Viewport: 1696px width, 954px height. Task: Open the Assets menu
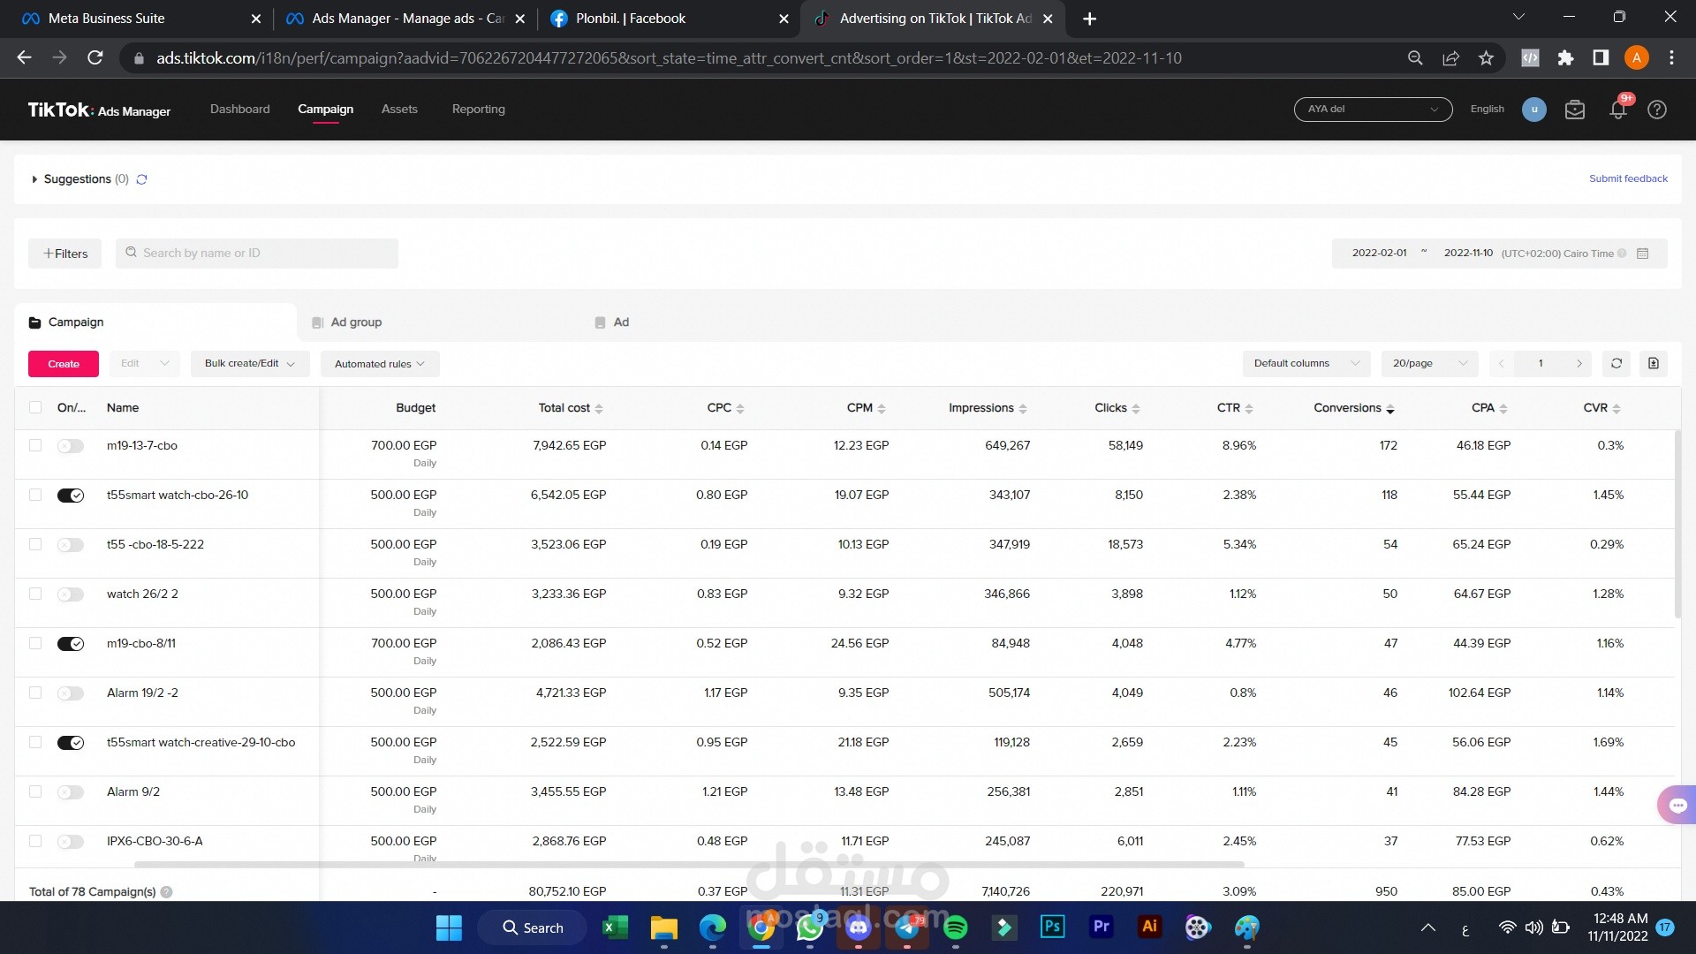point(399,110)
